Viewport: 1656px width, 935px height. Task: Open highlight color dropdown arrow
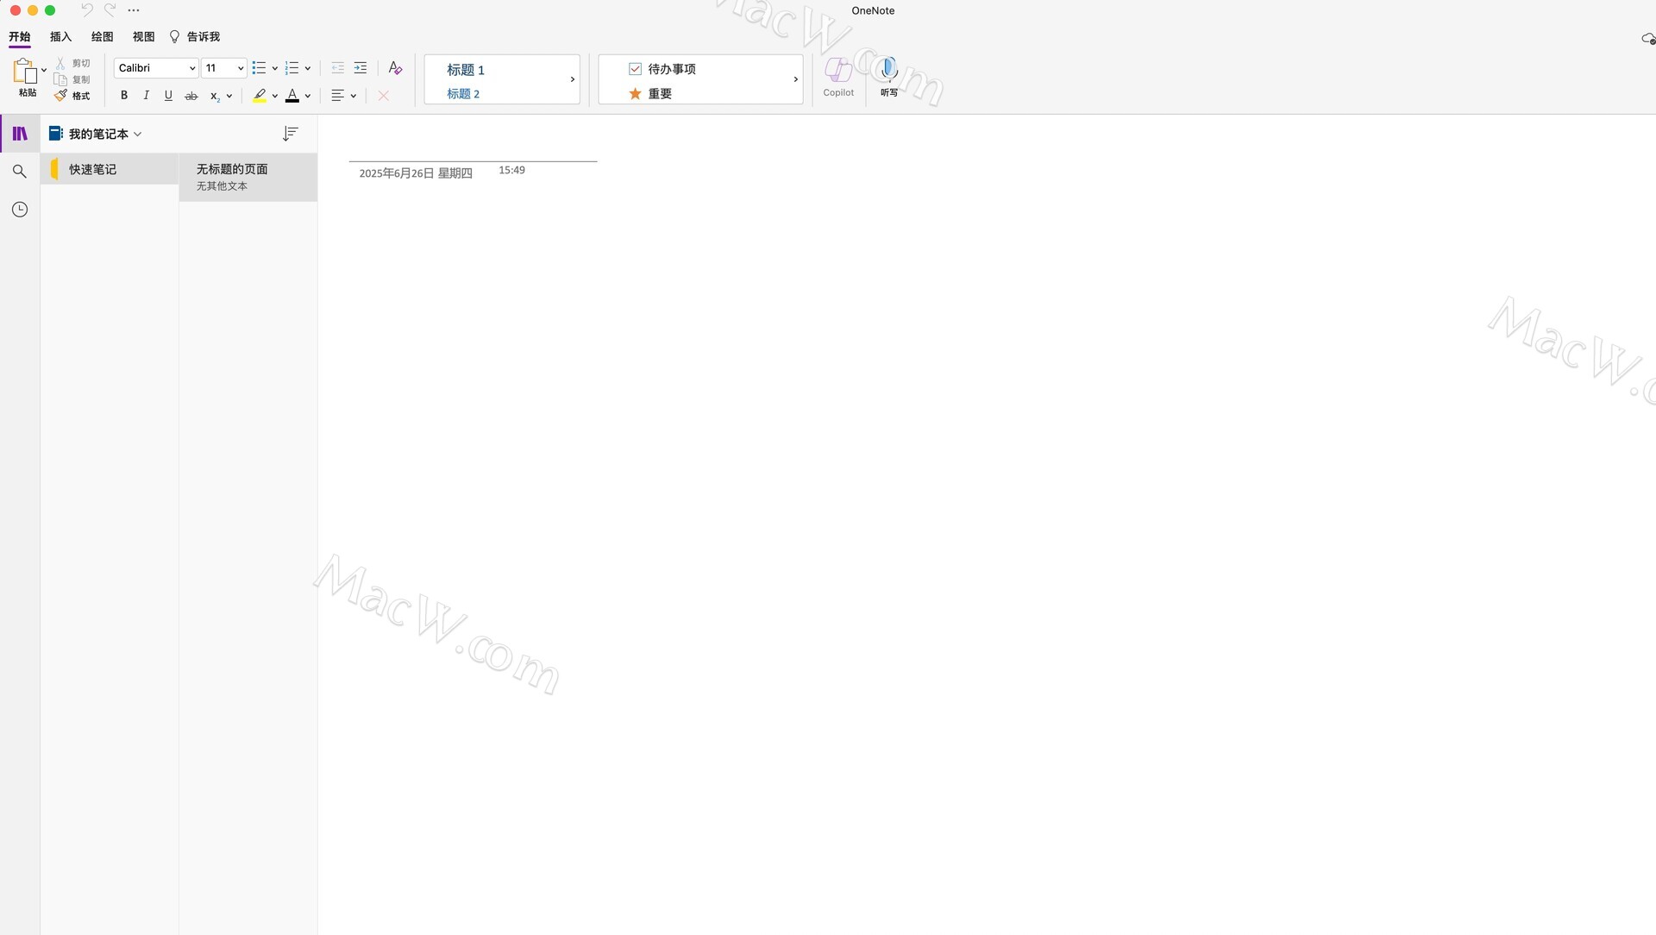click(x=274, y=96)
